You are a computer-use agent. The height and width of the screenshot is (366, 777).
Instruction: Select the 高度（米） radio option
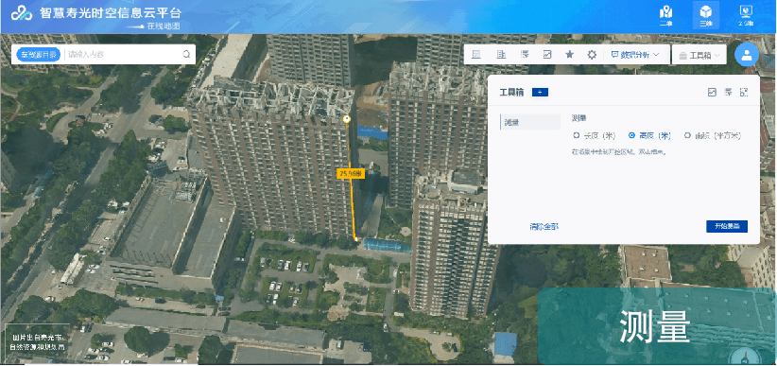click(x=649, y=135)
